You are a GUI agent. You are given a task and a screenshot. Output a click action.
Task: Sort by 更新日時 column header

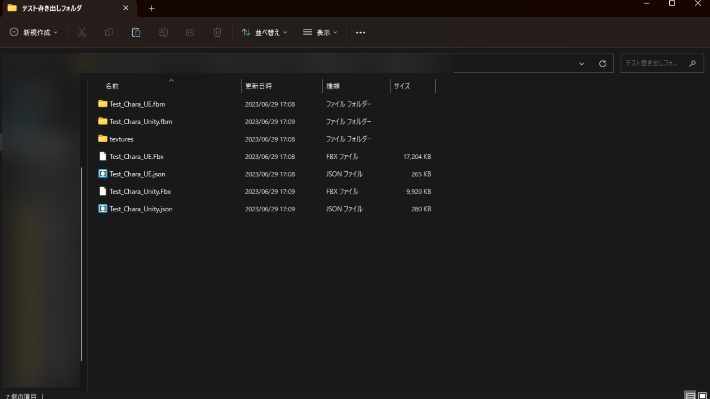(x=259, y=86)
